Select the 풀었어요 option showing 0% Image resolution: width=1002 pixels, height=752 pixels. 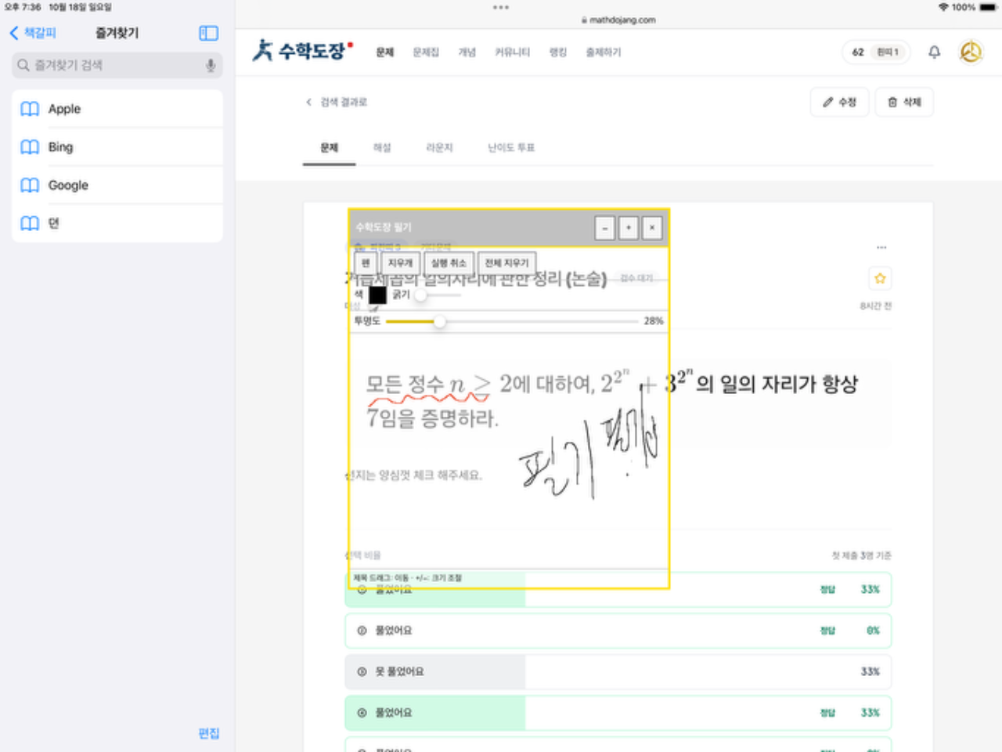[x=618, y=631]
